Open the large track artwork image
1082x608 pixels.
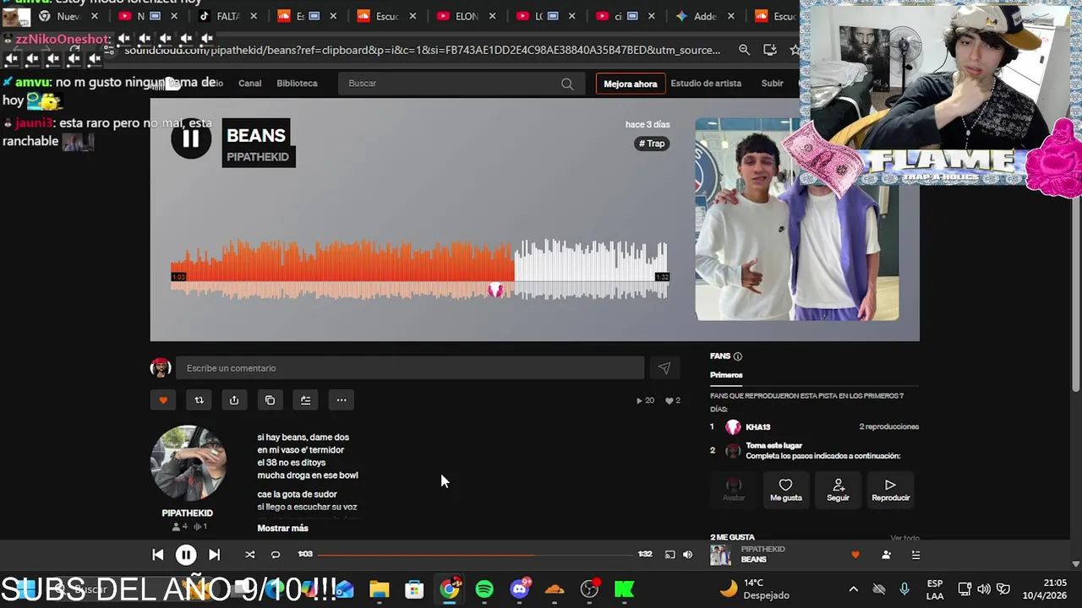[797, 220]
